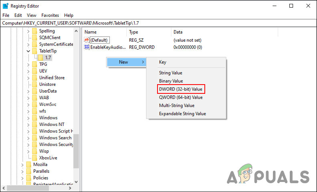Screen dimensions: 317x192
Task: Click the registry path address bar
Action: tap(158, 23)
